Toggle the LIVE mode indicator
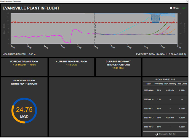 [183, 8]
